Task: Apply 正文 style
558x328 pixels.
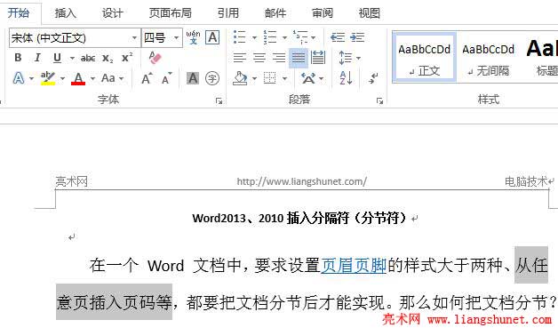Action: (x=424, y=58)
